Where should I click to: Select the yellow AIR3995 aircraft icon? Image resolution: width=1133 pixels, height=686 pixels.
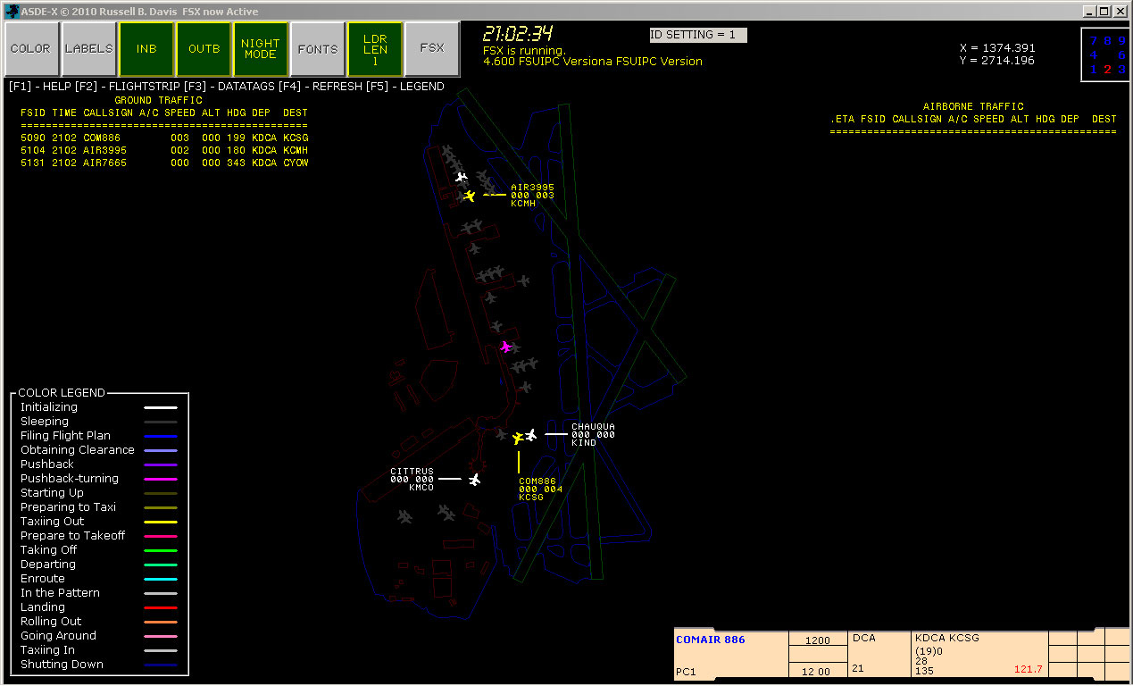468,195
